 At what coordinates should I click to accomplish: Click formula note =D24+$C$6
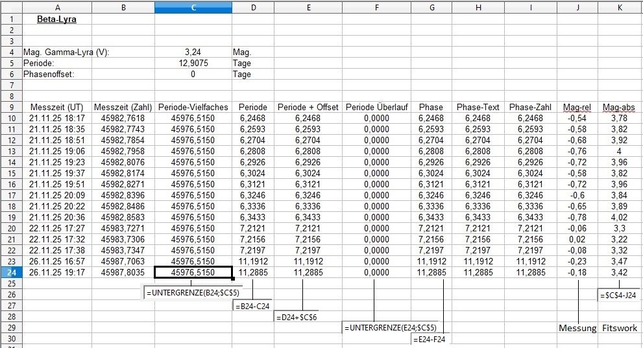point(296,317)
